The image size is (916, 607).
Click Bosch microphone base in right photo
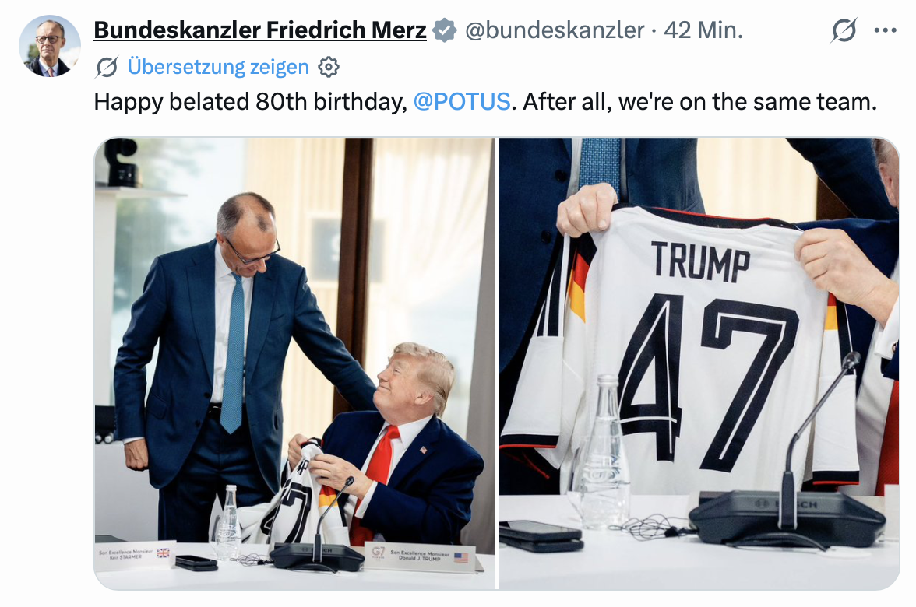pos(787,518)
